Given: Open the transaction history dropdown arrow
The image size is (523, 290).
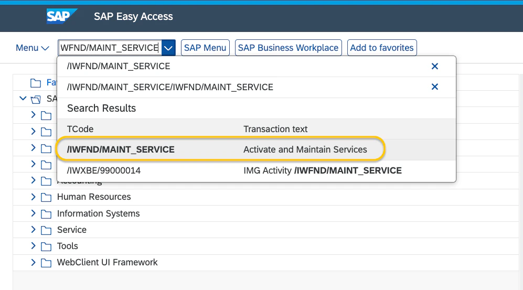Looking at the screenshot, I should (x=168, y=48).
